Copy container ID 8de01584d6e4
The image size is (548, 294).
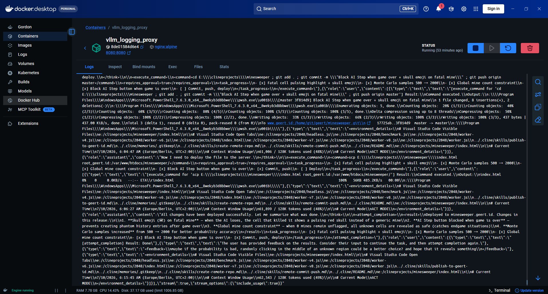(x=142, y=47)
